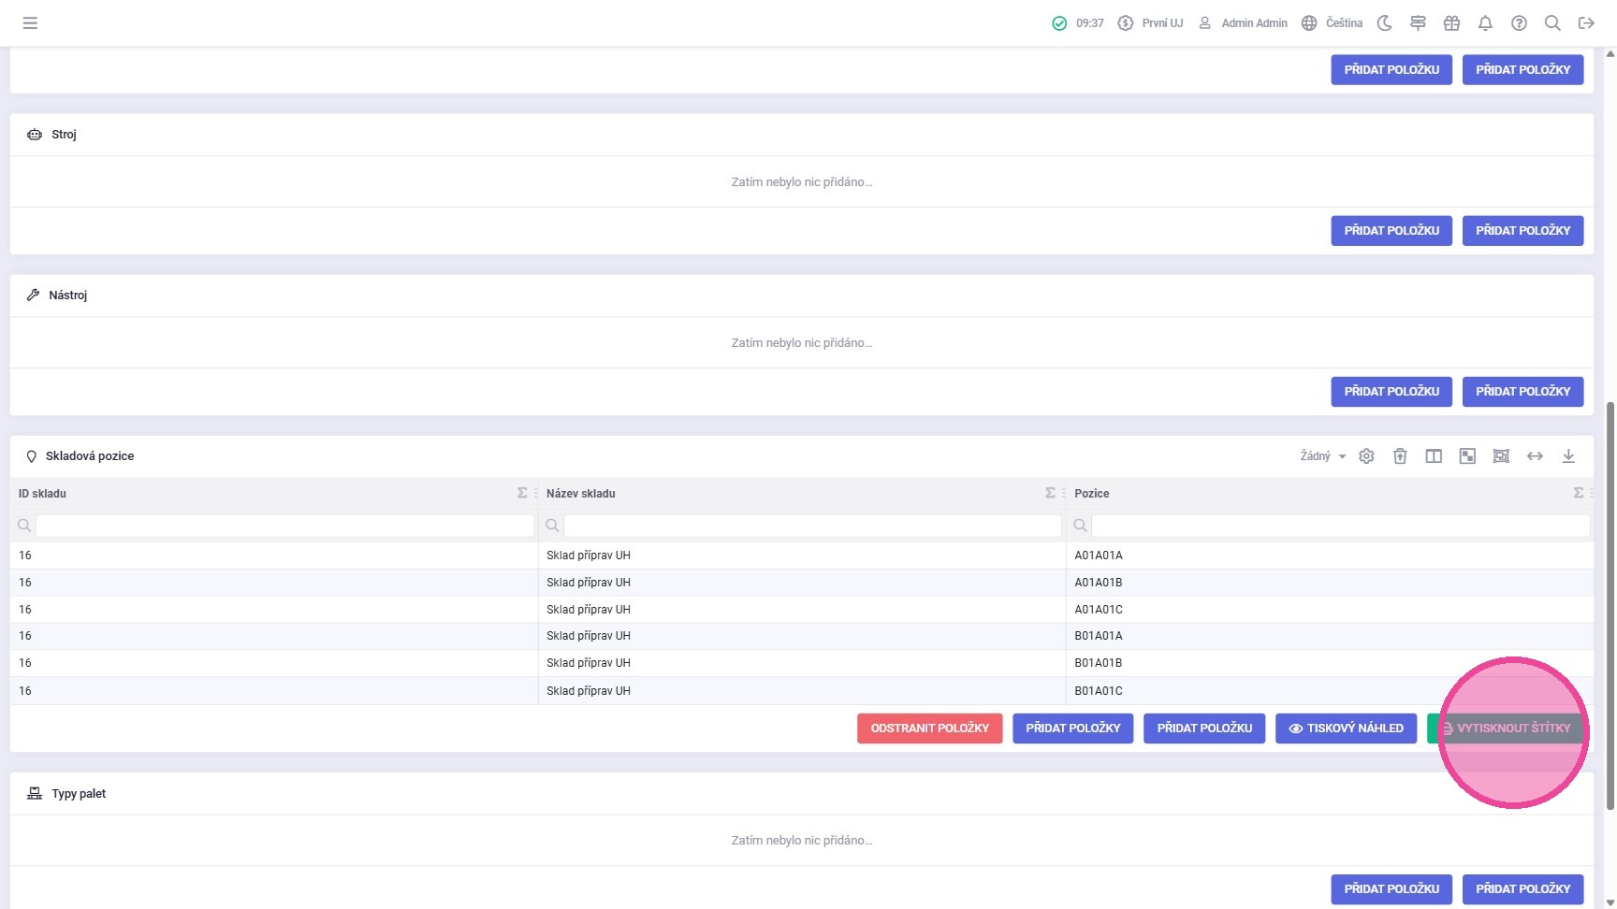
Task: Open the notifications bell
Action: (x=1485, y=23)
